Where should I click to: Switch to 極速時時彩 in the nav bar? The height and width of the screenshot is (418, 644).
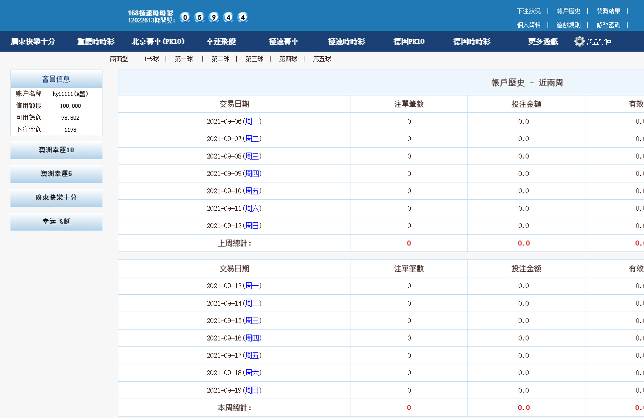click(x=347, y=41)
